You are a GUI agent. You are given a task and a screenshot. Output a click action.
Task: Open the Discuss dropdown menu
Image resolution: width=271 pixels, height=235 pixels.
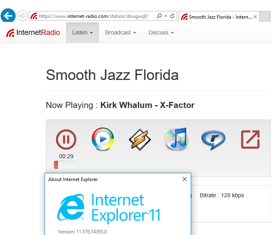coord(161,32)
